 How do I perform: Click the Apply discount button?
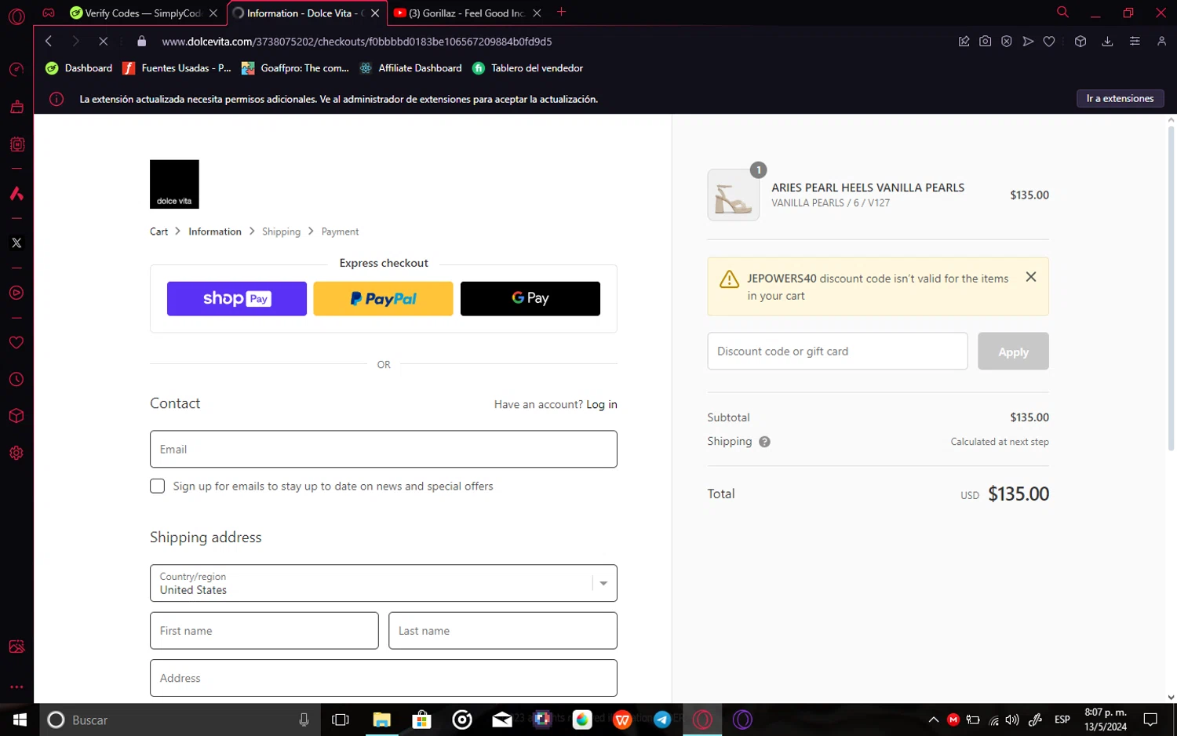pyautogui.click(x=1013, y=352)
